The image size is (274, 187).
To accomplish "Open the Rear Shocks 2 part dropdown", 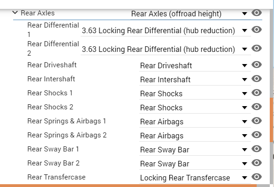I will [x=195, y=108].
